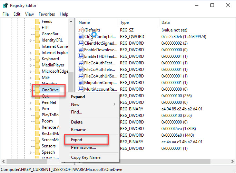
Task: Click the MultiAccountRe value icon
Action: [x=81, y=89]
